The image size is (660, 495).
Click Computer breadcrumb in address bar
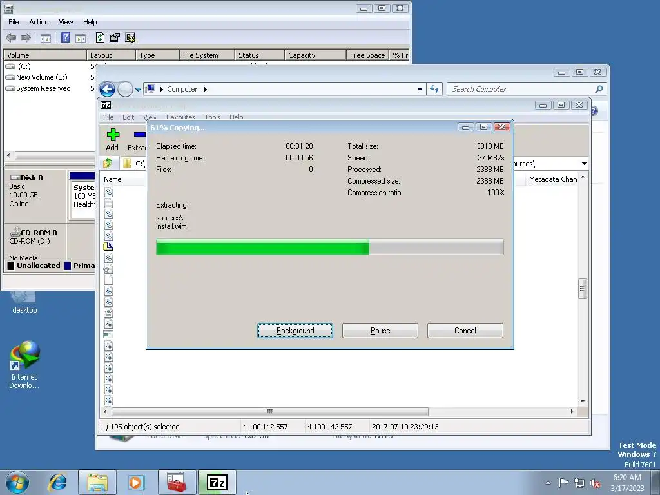tap(182, 89)
